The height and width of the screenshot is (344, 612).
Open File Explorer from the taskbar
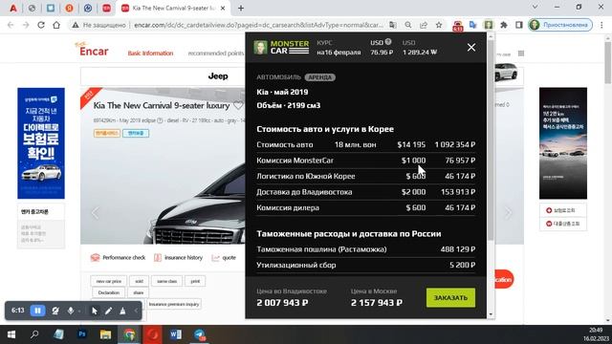(105, 334)
